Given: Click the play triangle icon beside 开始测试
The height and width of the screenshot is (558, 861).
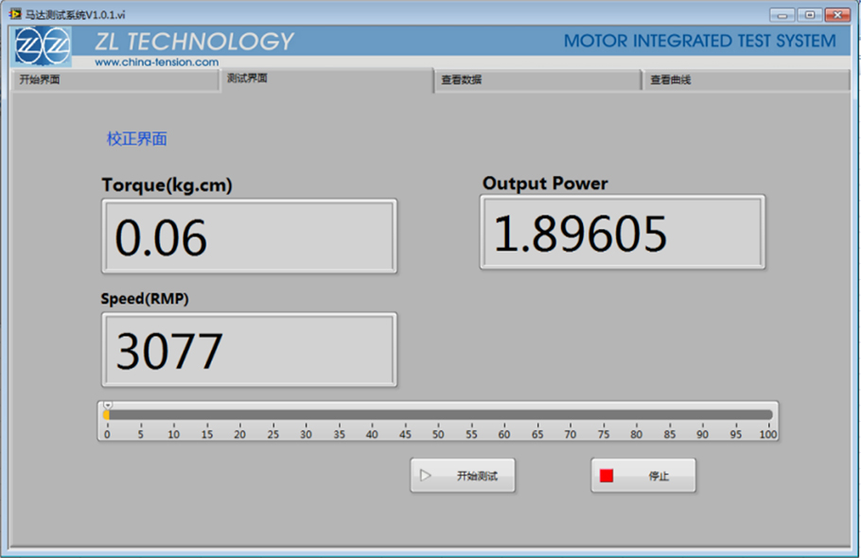Looking at the screenshot, I should coord(426,476).
